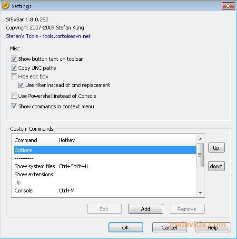Screen dimensions: 237x239
Task: Click the list scrollbar up arrow
Action: (x=200, y=139)
